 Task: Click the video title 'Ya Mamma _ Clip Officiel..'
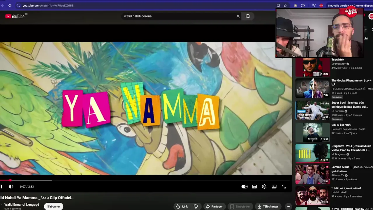pyautogui.click(x=37, y=198)
